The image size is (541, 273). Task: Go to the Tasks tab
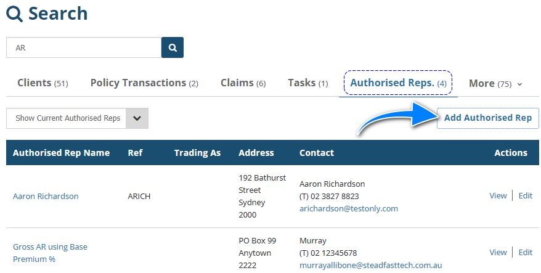[307, 83]
